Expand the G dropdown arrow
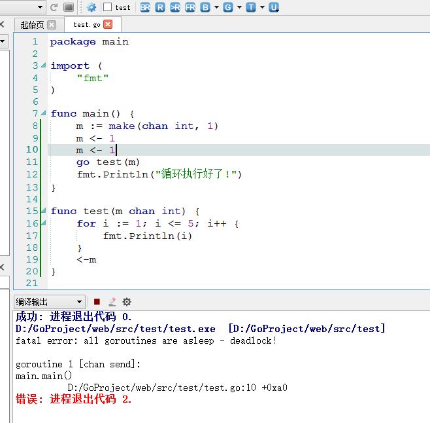 click(239, 7)
